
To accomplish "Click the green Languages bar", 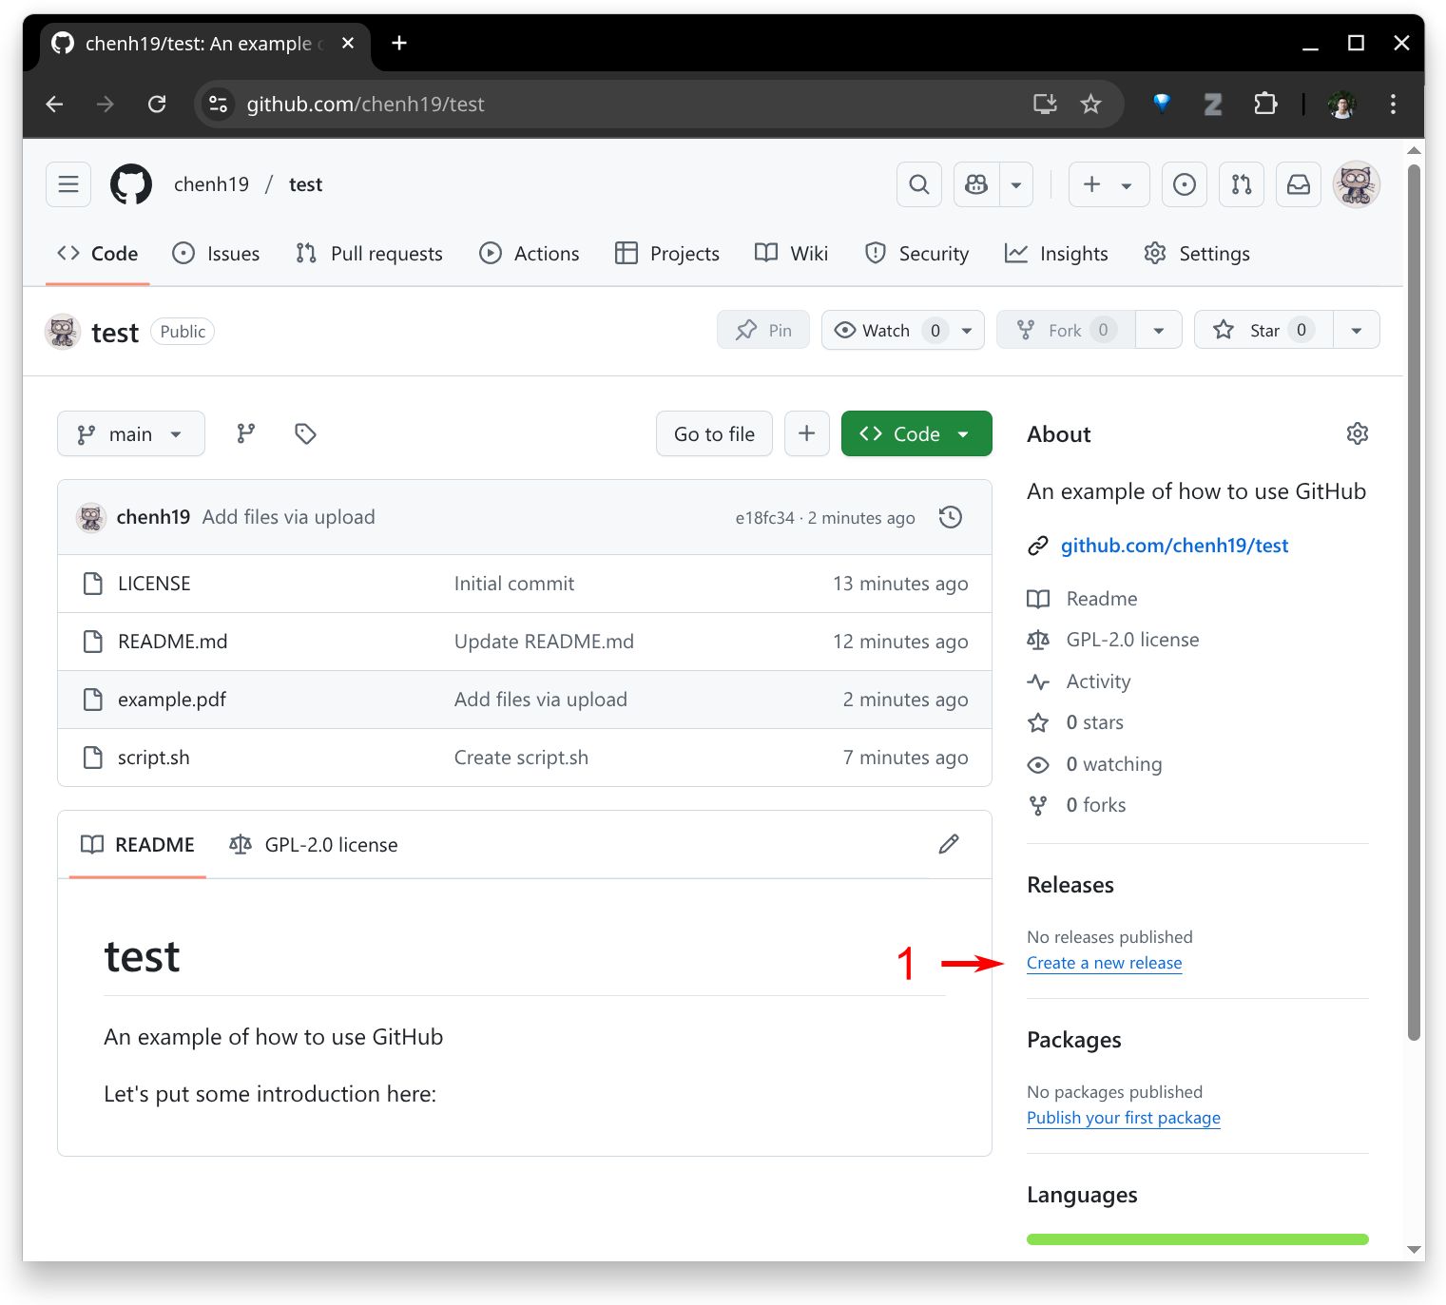I will (x=1197, y=1239).
